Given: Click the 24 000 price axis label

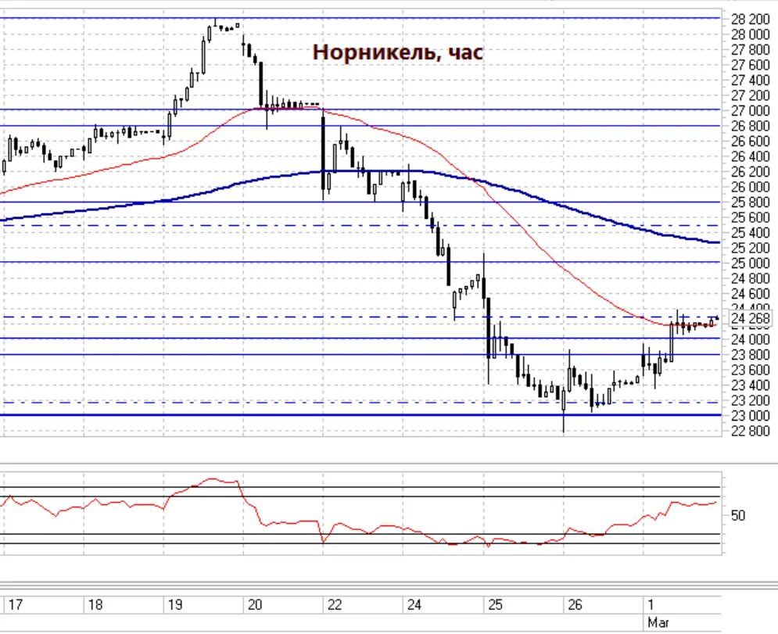Looking at the screenshot, I should tap(750, 339).
